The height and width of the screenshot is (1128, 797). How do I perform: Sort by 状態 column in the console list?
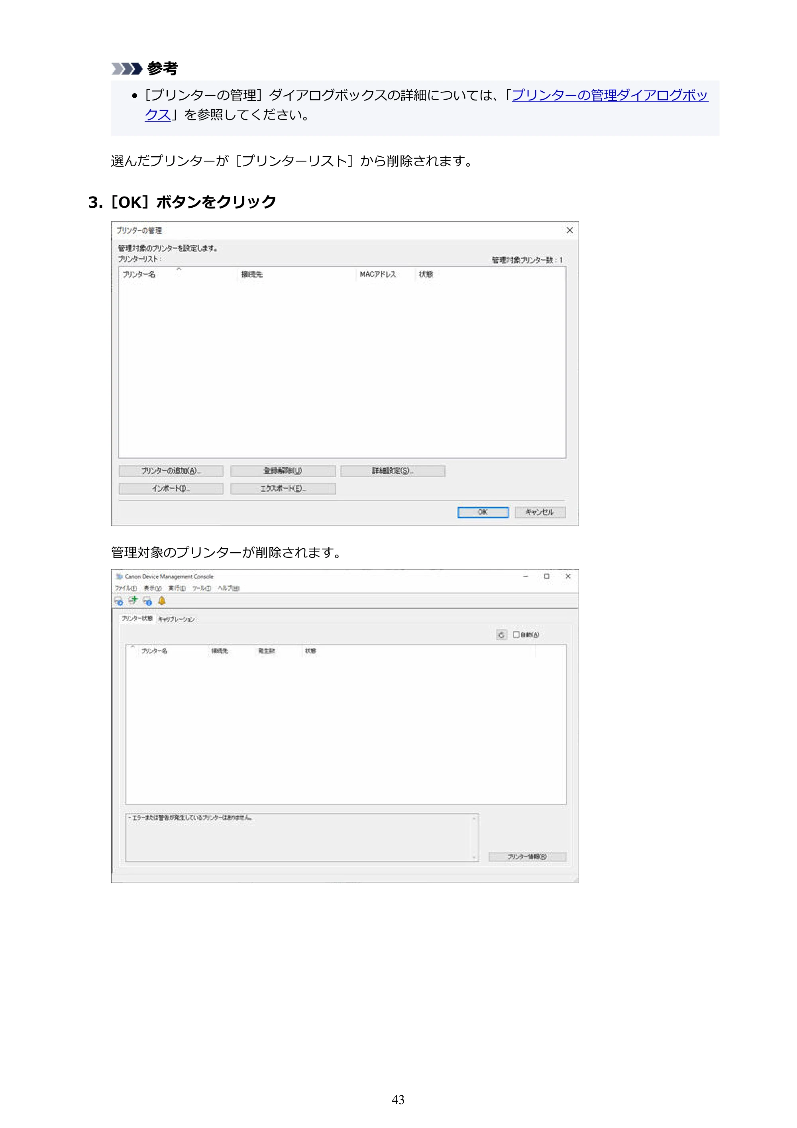(x=310, y=652)
